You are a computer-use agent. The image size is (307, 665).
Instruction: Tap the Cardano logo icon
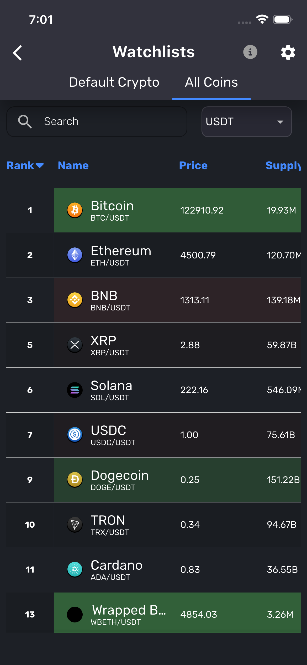75,570
